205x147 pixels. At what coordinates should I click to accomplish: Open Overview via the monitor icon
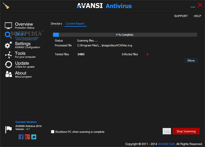[x=8, y=25]
